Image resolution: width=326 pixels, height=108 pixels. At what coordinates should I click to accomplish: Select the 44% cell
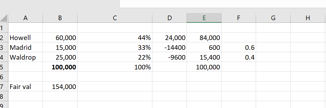point(115,37)
